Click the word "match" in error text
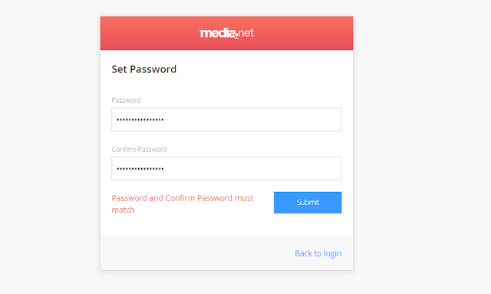491x294 pixels. (123, 210)
